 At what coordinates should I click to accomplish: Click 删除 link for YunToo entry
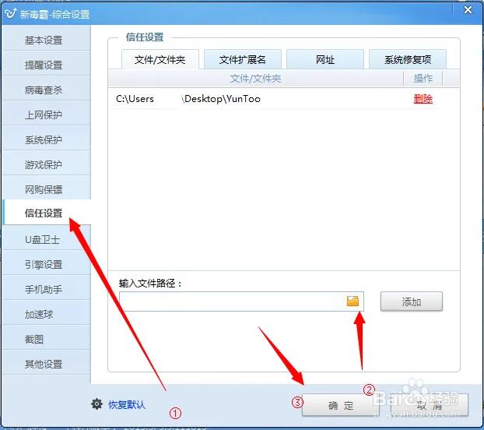[423, 99]
